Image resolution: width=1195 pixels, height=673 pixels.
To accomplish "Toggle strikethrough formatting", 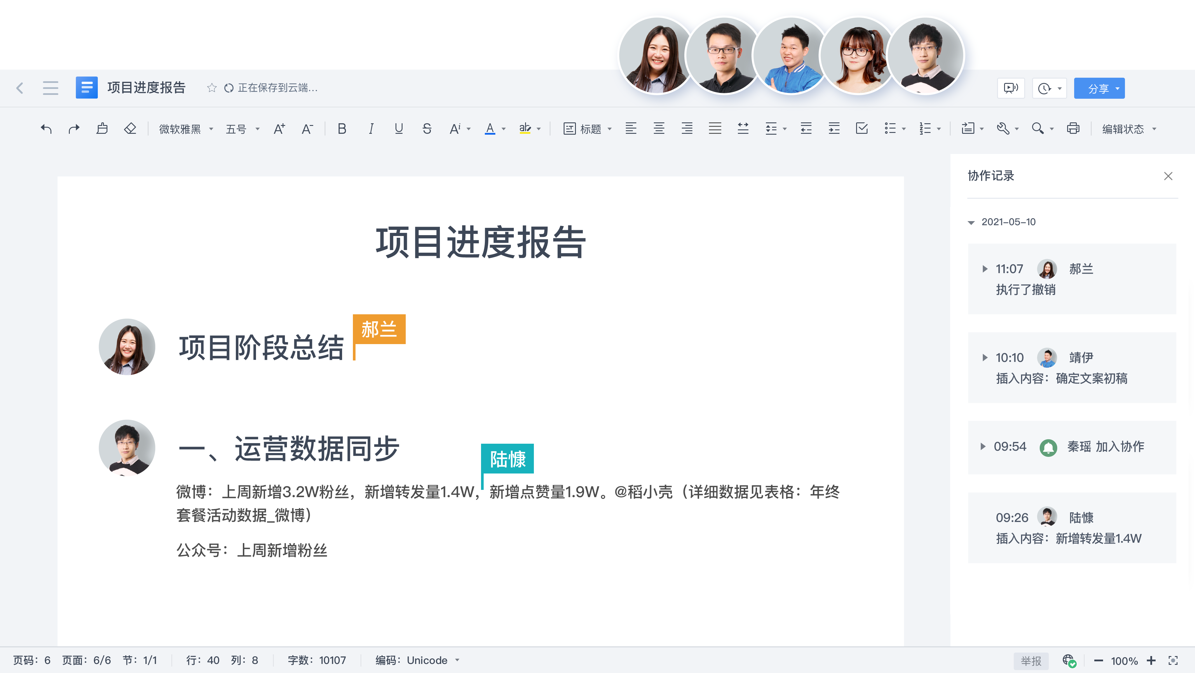I will [427, 129].
